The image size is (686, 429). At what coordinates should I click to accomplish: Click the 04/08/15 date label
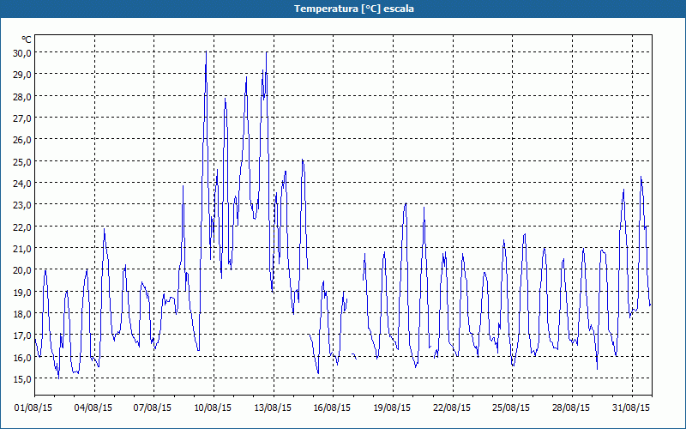tap(93, 408)
